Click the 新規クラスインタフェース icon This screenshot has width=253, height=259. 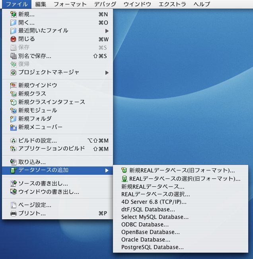(x=14, y=102)
